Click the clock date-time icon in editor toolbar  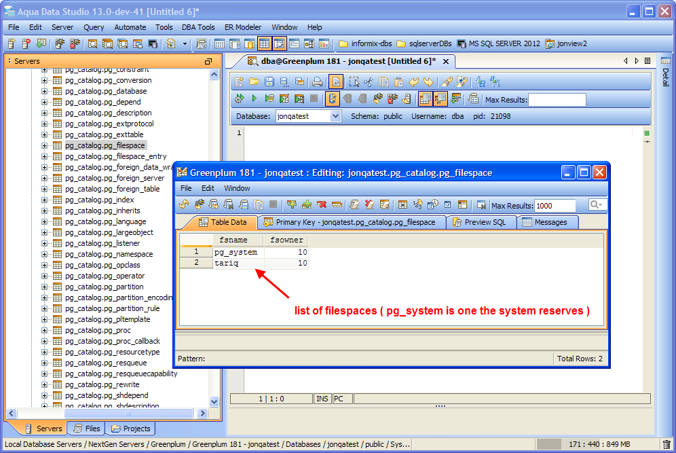point(433,204)
